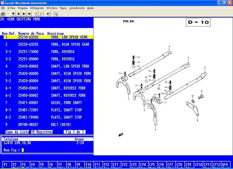Click the CF10 function key button
Viewport: 233px width, 169px height.
tap(199, 165)
